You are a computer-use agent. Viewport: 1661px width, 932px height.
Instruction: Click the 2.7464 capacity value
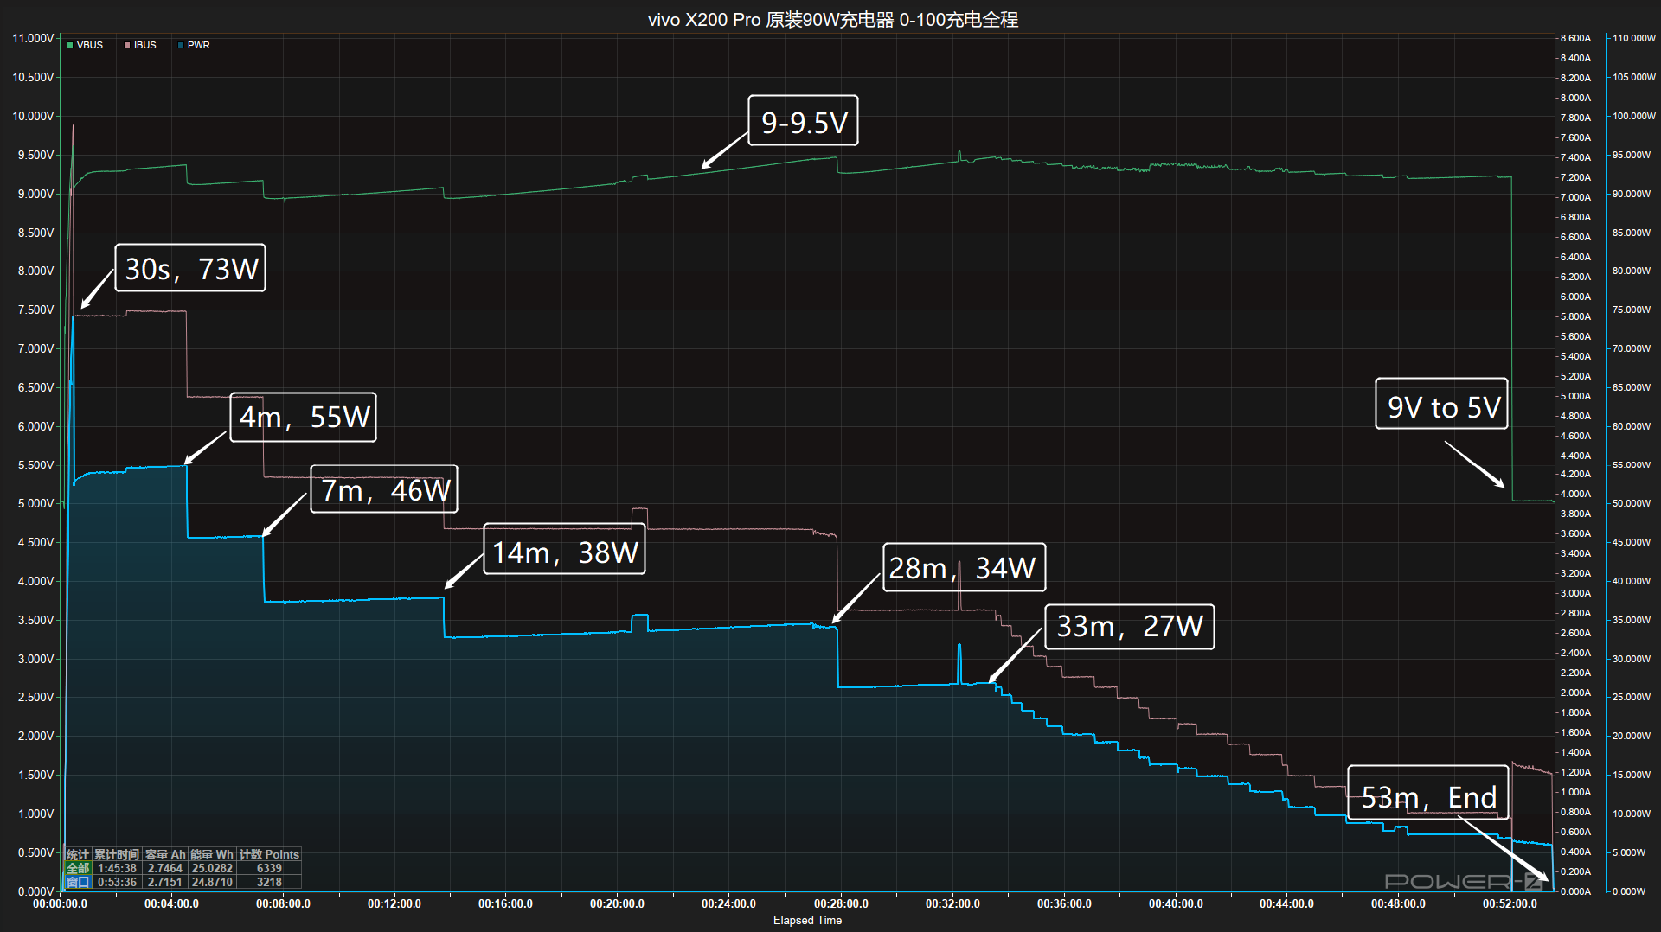point(165,868)
